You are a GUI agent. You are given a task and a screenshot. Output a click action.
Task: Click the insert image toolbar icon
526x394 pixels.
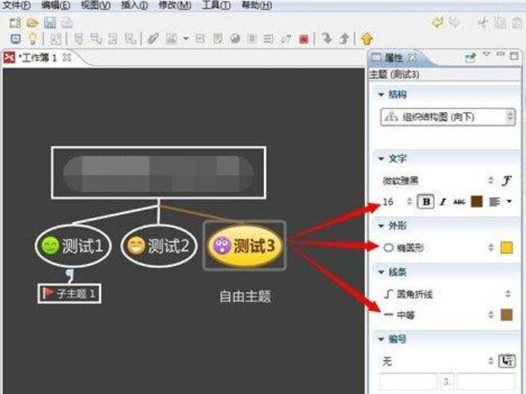(171, 39)
